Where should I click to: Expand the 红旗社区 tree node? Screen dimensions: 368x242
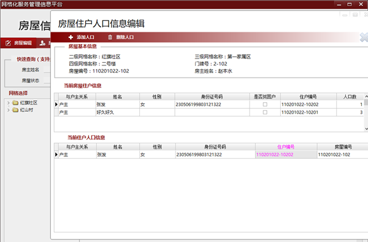(9, 103)
